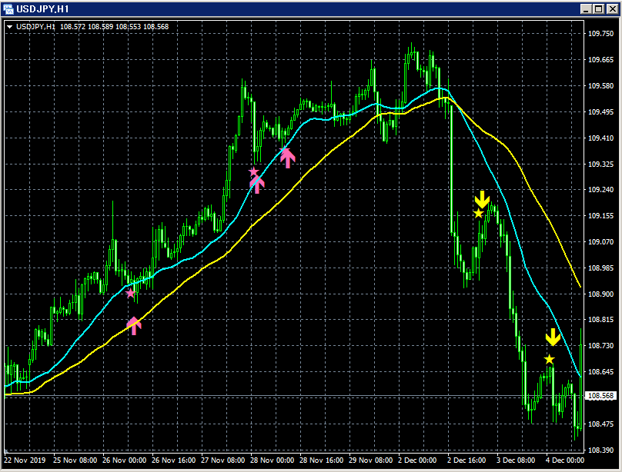Click the 108.985 price scale label
Viewport: 622px width, 472px height.
point(600,268)
